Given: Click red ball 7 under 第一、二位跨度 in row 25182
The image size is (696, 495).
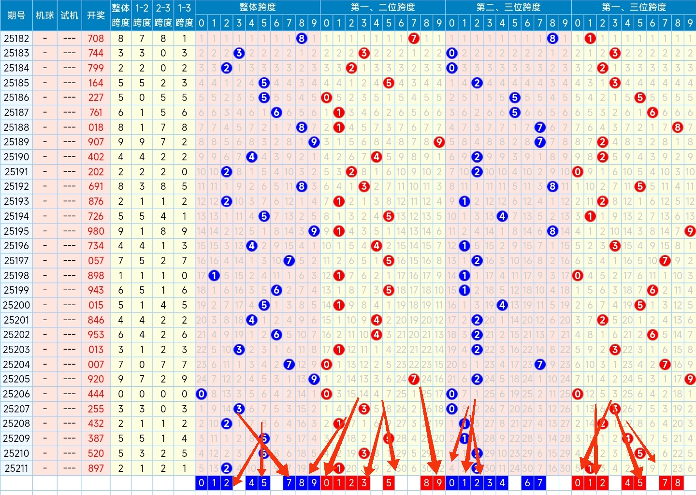Looking at the screenshot, I should tap(414, 39).
